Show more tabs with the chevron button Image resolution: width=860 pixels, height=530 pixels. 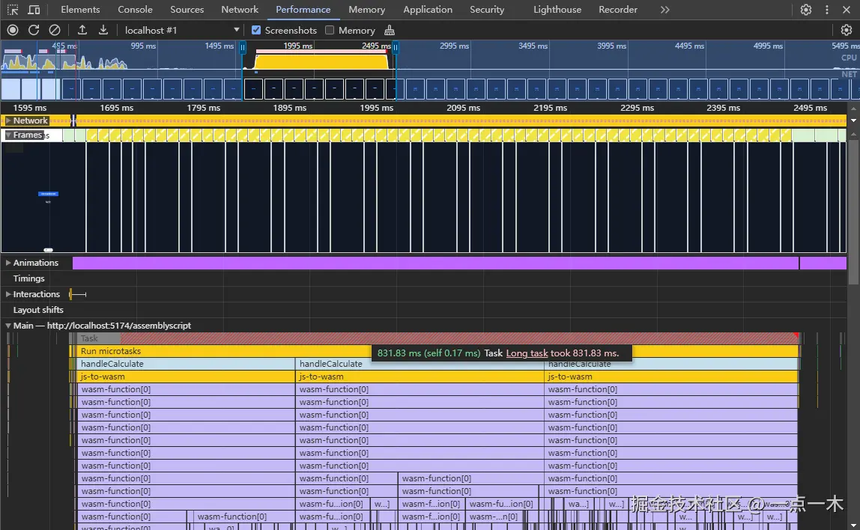pyautogui.click(x=664, y=10)
